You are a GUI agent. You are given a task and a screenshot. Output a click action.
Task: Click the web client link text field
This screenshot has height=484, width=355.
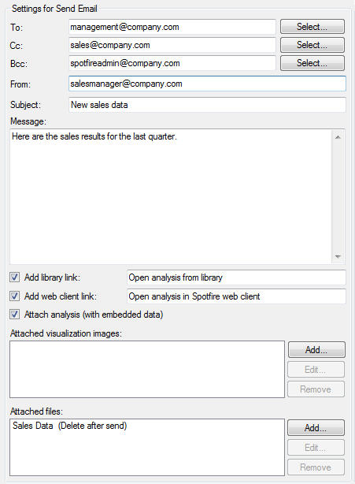tap(236, 296)
